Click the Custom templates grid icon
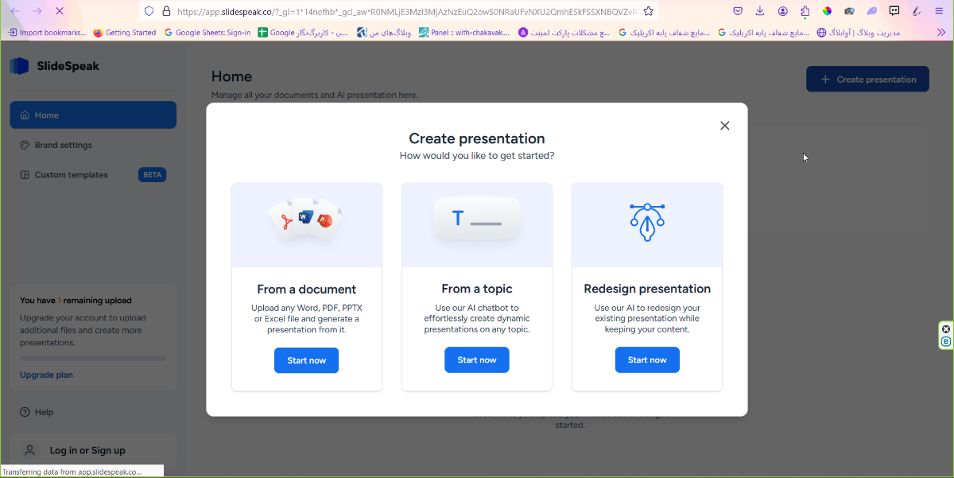This screenshot has width=954, height=478. (24, 174)
